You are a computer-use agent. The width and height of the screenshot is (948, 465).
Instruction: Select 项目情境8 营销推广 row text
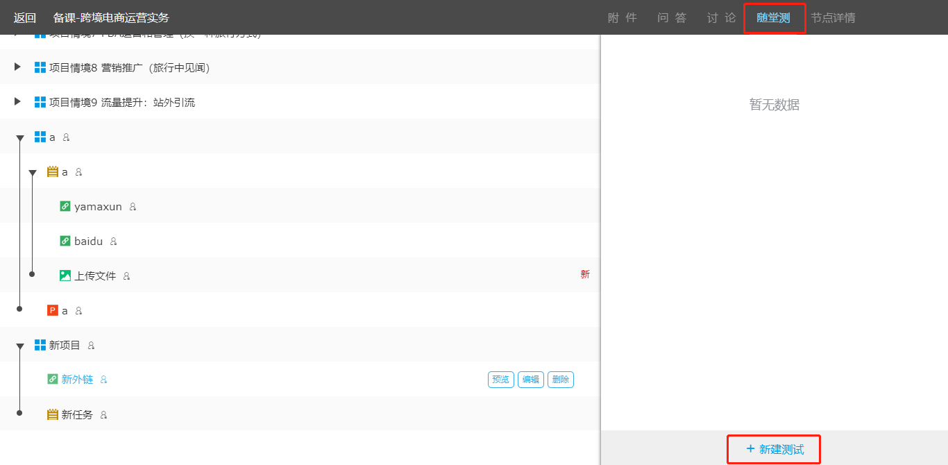[129, 67]
